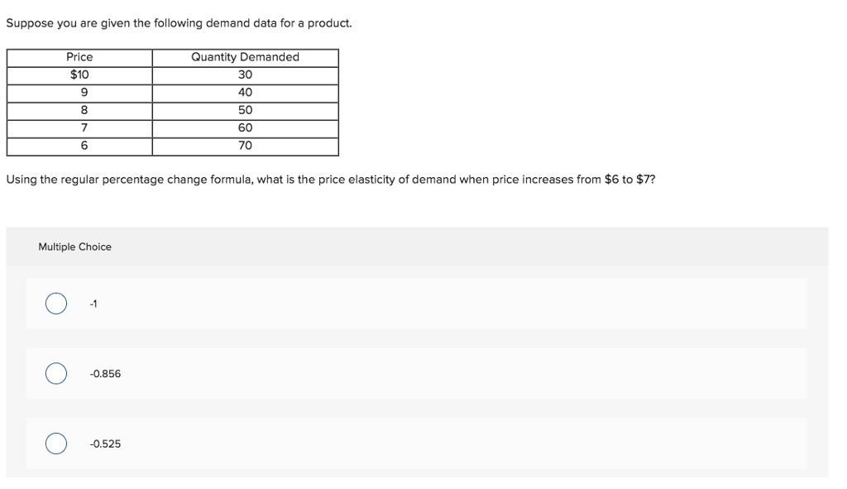Screen dimensions: 847x489
Task: Click the price cell showing 7
Action: click(79, 128)
